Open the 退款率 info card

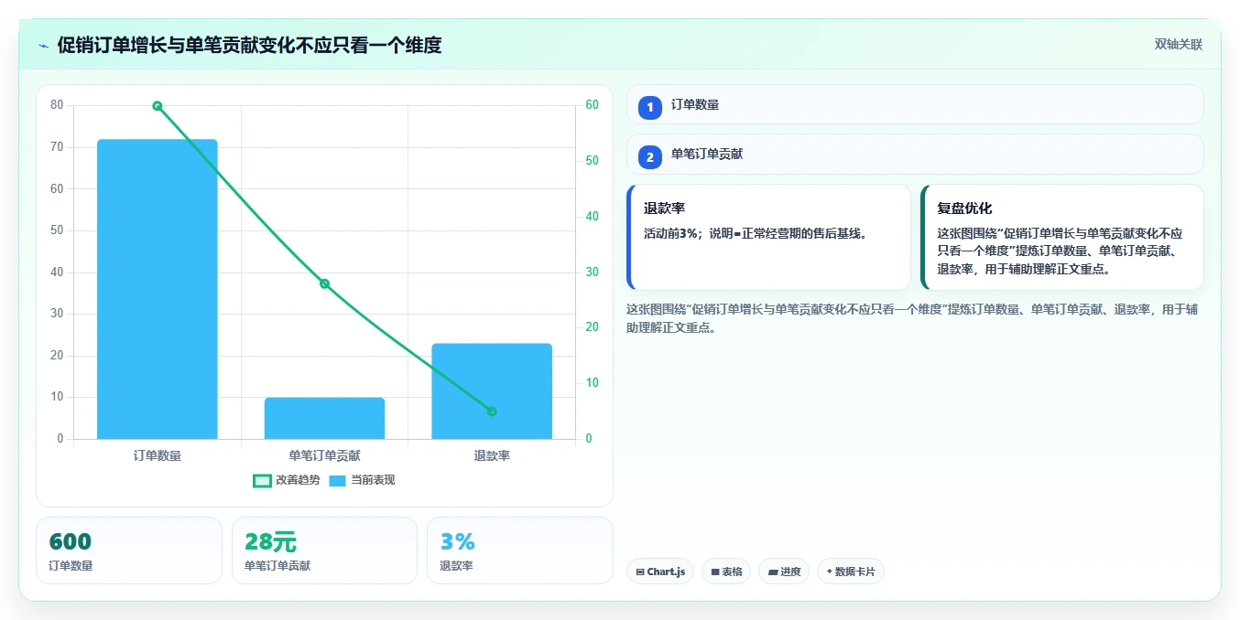[x=768, y=237]
